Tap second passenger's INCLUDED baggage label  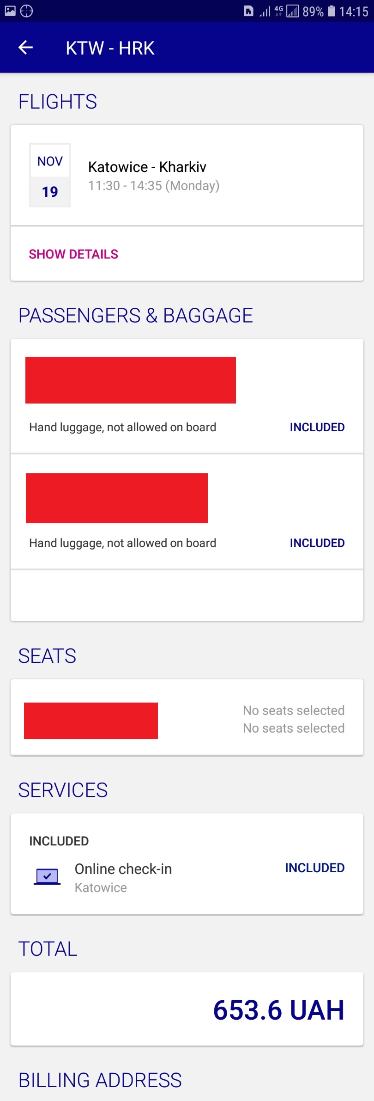point(317,543)
